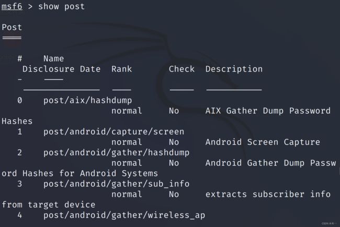Click the Disclosure Date column header
The image size is (340, 227).
(x=62, y=69)
